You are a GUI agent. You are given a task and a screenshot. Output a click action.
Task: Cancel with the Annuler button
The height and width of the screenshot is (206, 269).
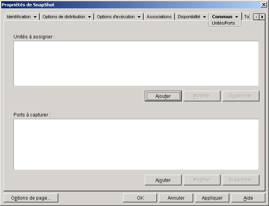pos(176,198)
